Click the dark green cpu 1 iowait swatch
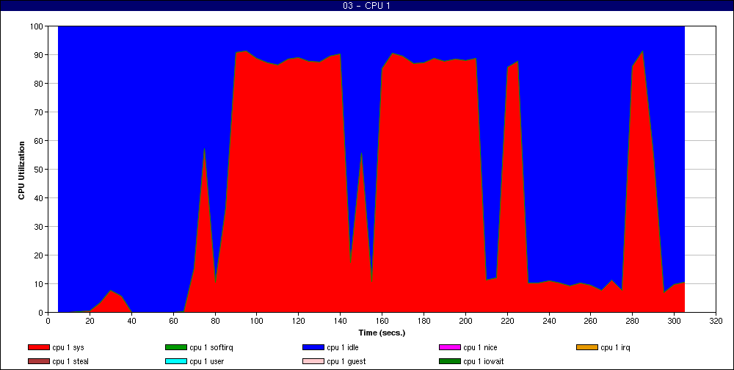 coord(449,362)
